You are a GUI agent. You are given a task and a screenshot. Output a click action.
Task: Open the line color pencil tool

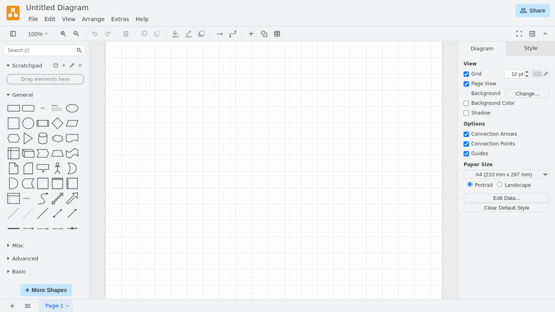pyautogui.click(x=189, y=34)
